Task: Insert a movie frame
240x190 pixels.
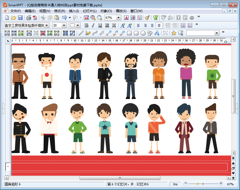Action: click(x=66, y=33)
